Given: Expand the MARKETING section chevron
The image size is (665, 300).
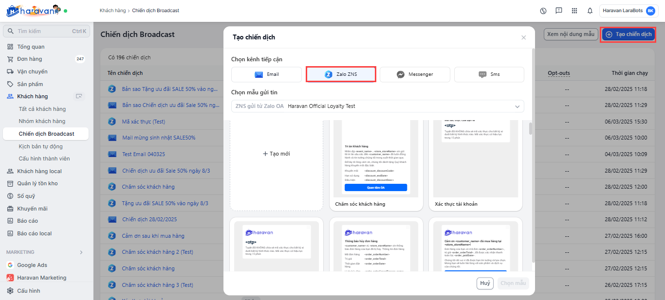Looking at the screenshot, I should click(81, 252).
